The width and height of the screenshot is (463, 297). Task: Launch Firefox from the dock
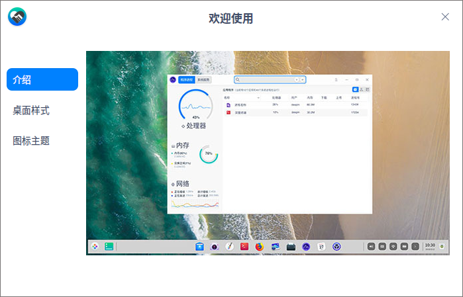pyautogui.click(x=260, y=247)
